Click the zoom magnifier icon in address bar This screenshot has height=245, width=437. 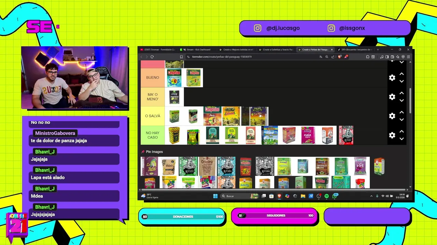point(327,57)
